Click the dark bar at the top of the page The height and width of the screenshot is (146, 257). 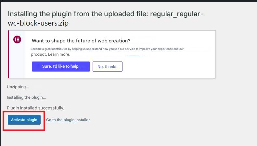pos(128,1)
